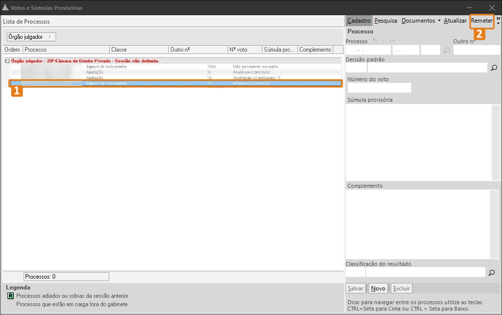Viewport: 502px width, 315px height.
Task: Switch to the Pesquisa tab
Action: 386,21
